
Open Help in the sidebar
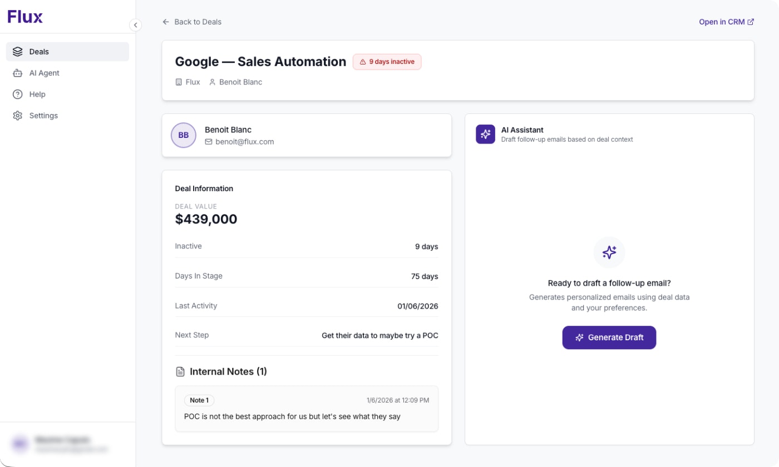pyautogui.click(x=67, y=95)
